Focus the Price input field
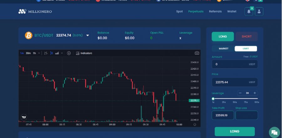The width and height of the screenshot is (282, 138). point(235,82)
